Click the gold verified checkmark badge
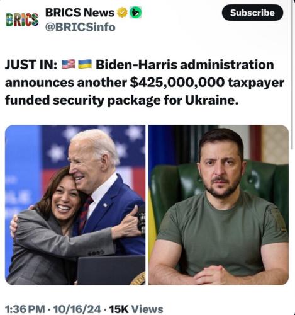295x315 pixels. tap(122, 13)
